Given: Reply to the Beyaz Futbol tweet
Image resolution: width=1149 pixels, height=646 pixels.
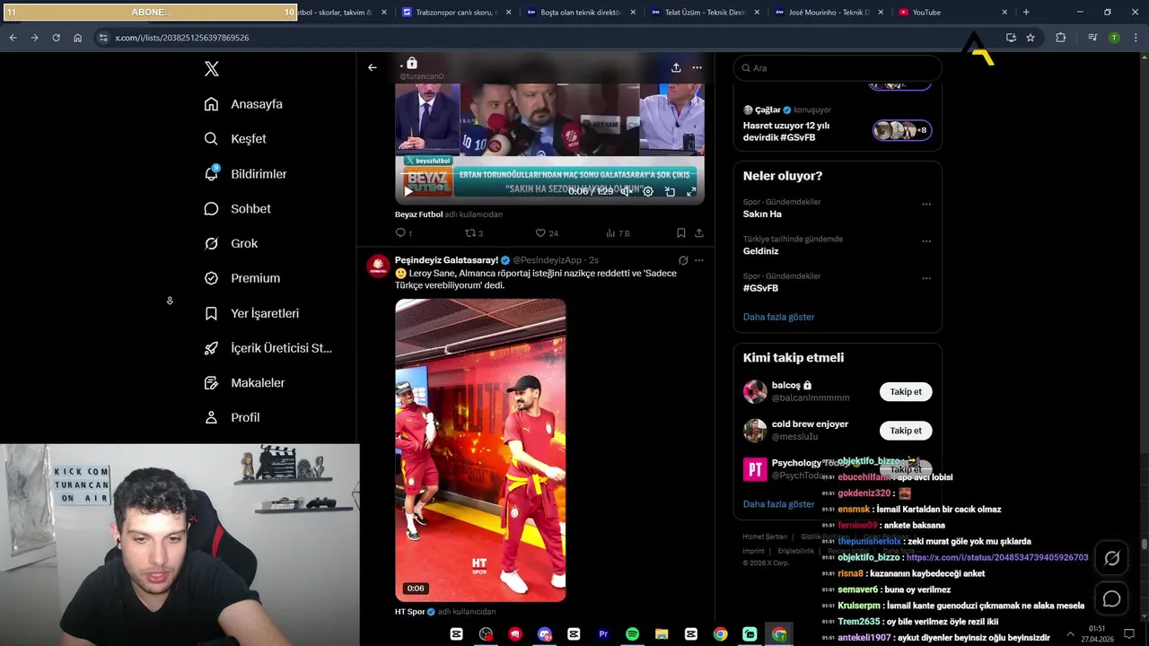Looking at the screenshot, I should tap(404, 233).
